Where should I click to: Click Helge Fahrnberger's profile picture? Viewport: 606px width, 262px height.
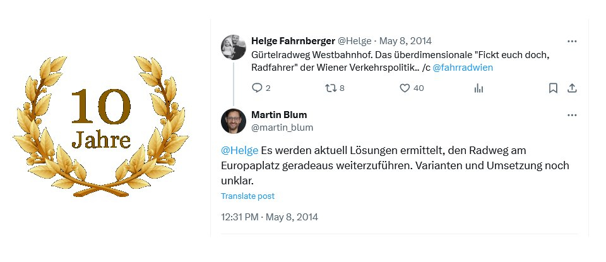coord(233,47)
